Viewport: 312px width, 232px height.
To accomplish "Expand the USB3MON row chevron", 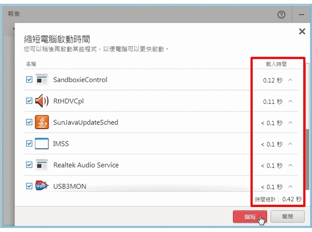I will coord(291,186).
